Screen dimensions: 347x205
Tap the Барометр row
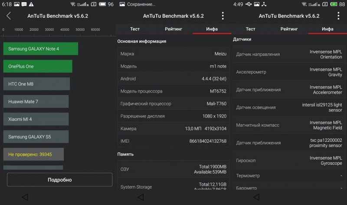pyautogui.click(x=289, y=186)
